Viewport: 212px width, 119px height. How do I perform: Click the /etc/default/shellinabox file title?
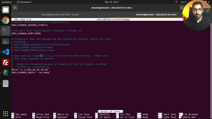(113, 20)
